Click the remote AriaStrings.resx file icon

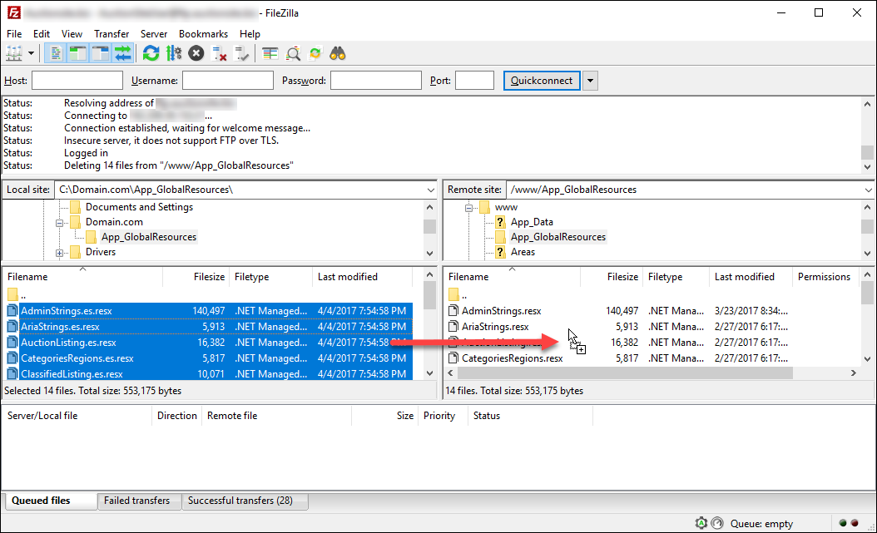[x=453, y=326]
